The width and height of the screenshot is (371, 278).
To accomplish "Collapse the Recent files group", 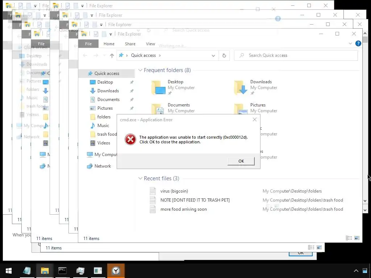I will [x=140, y=178].
